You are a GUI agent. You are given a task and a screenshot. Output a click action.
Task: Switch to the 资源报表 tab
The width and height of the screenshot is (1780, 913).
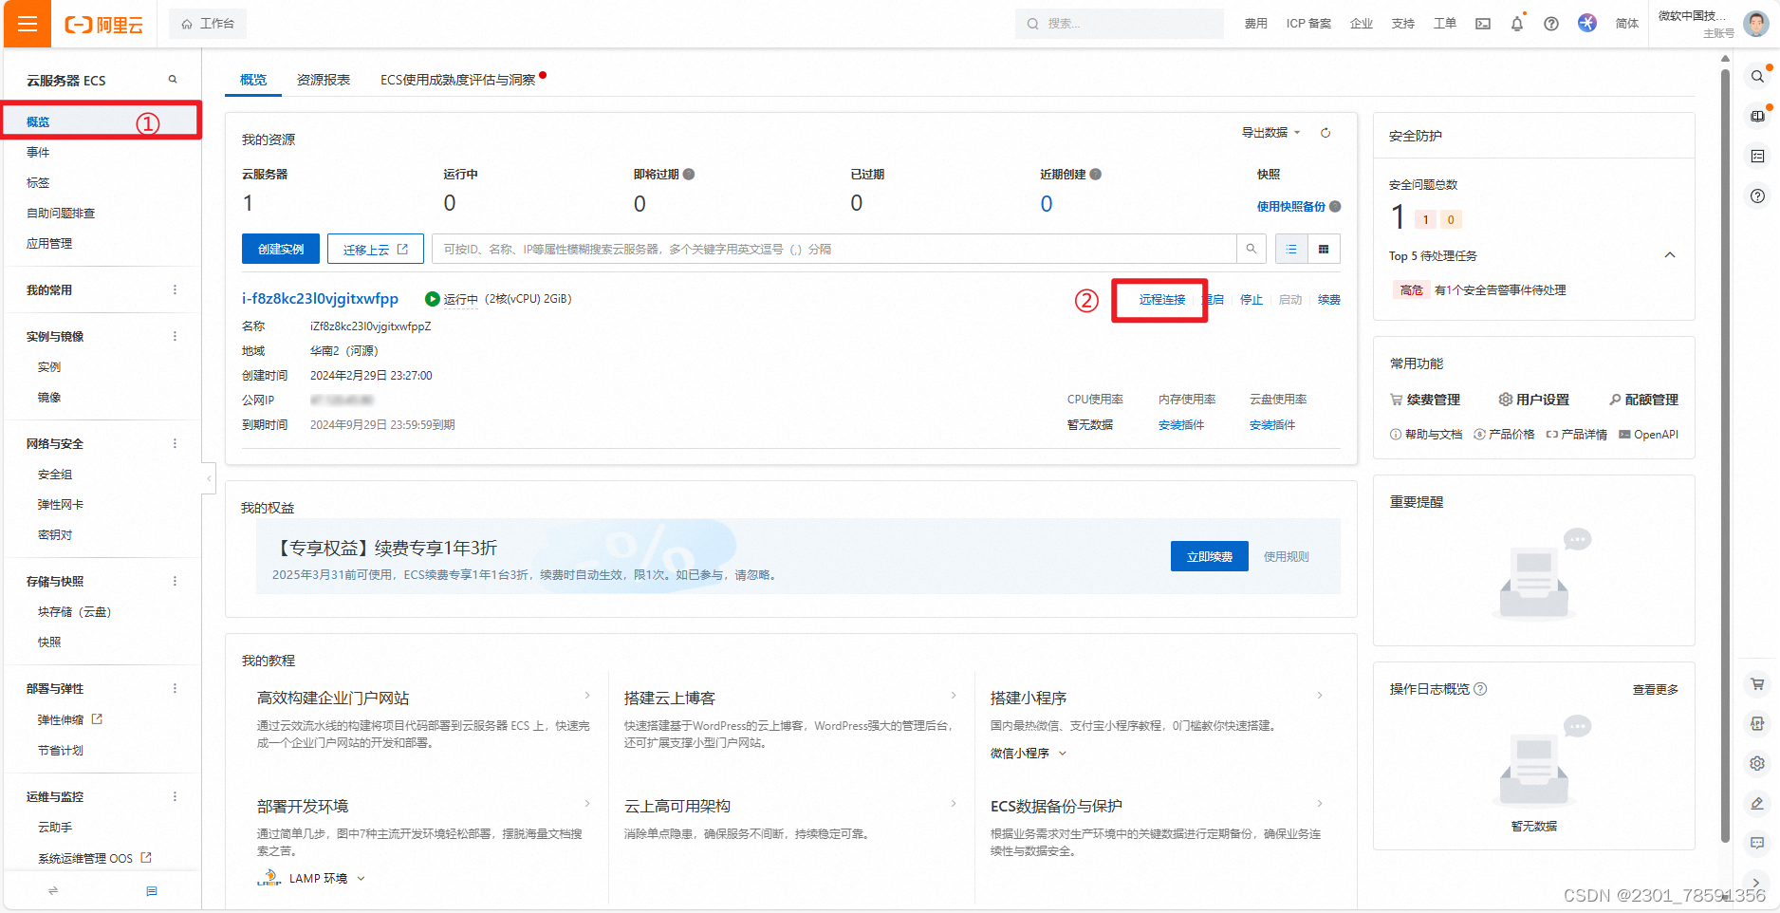(x=324, y=80)
